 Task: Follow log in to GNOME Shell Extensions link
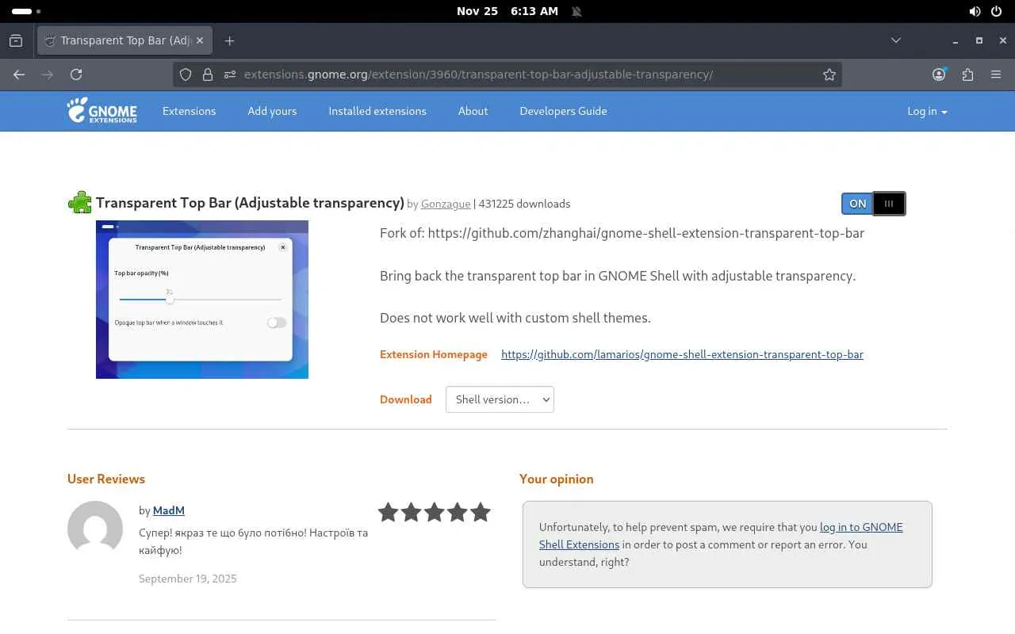(x=721, y=536)
